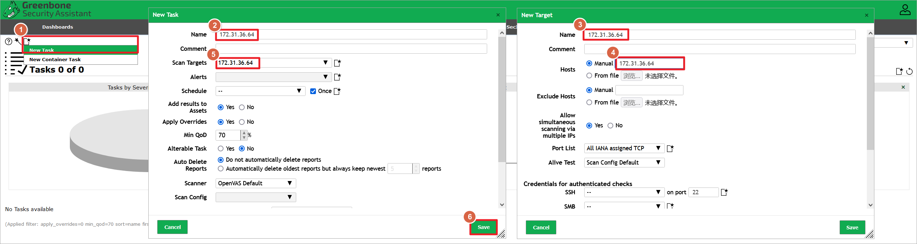Select From file option for Hosts
The height and width of the screenshot is (244, 917).
(589, 76)
